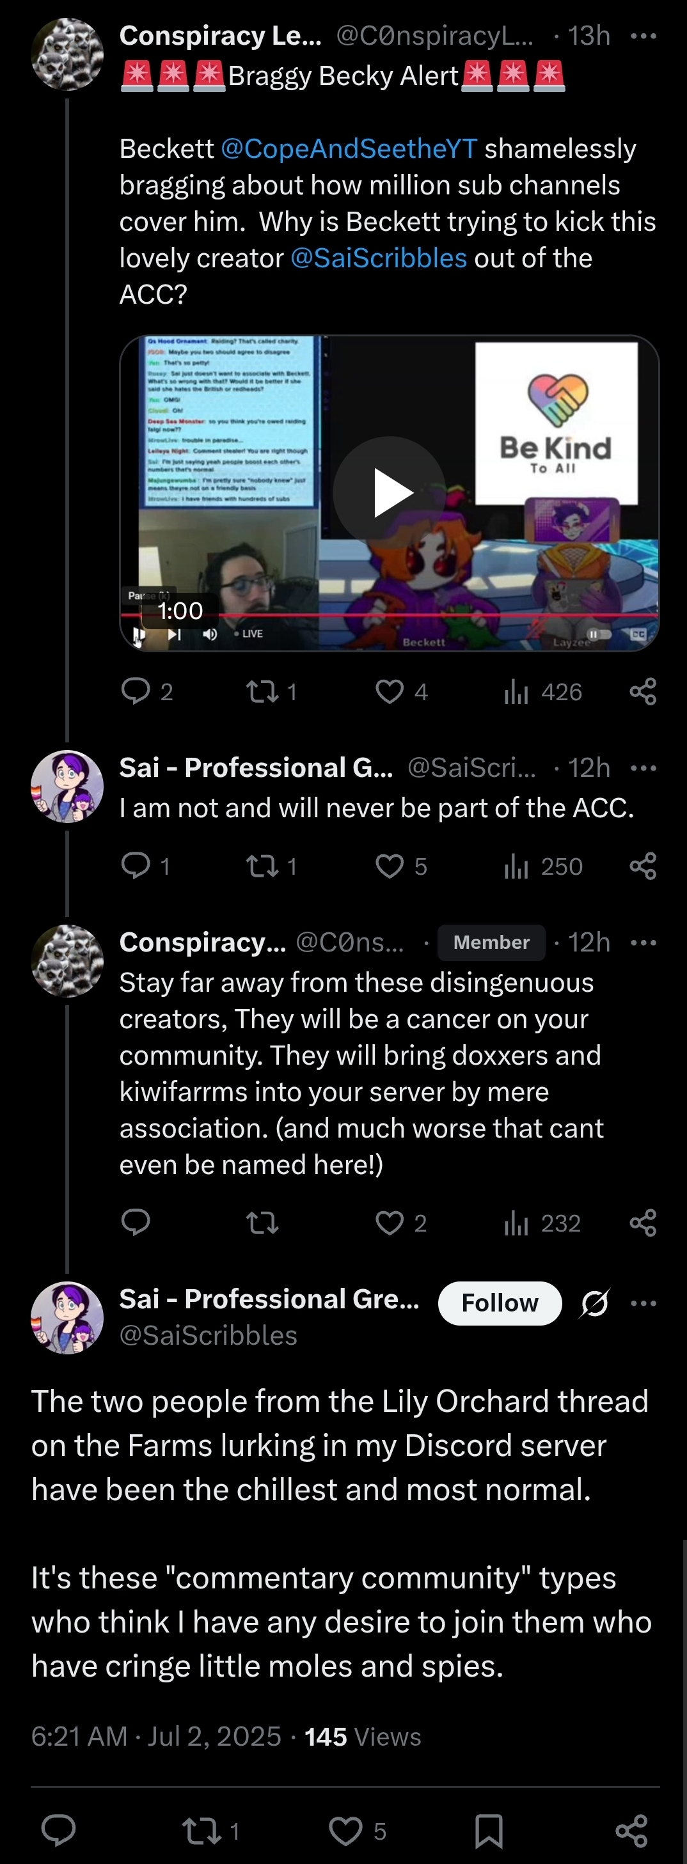Click the video's red progress bar
Viewport: 687px width, 1864px height.
point(390,615)
